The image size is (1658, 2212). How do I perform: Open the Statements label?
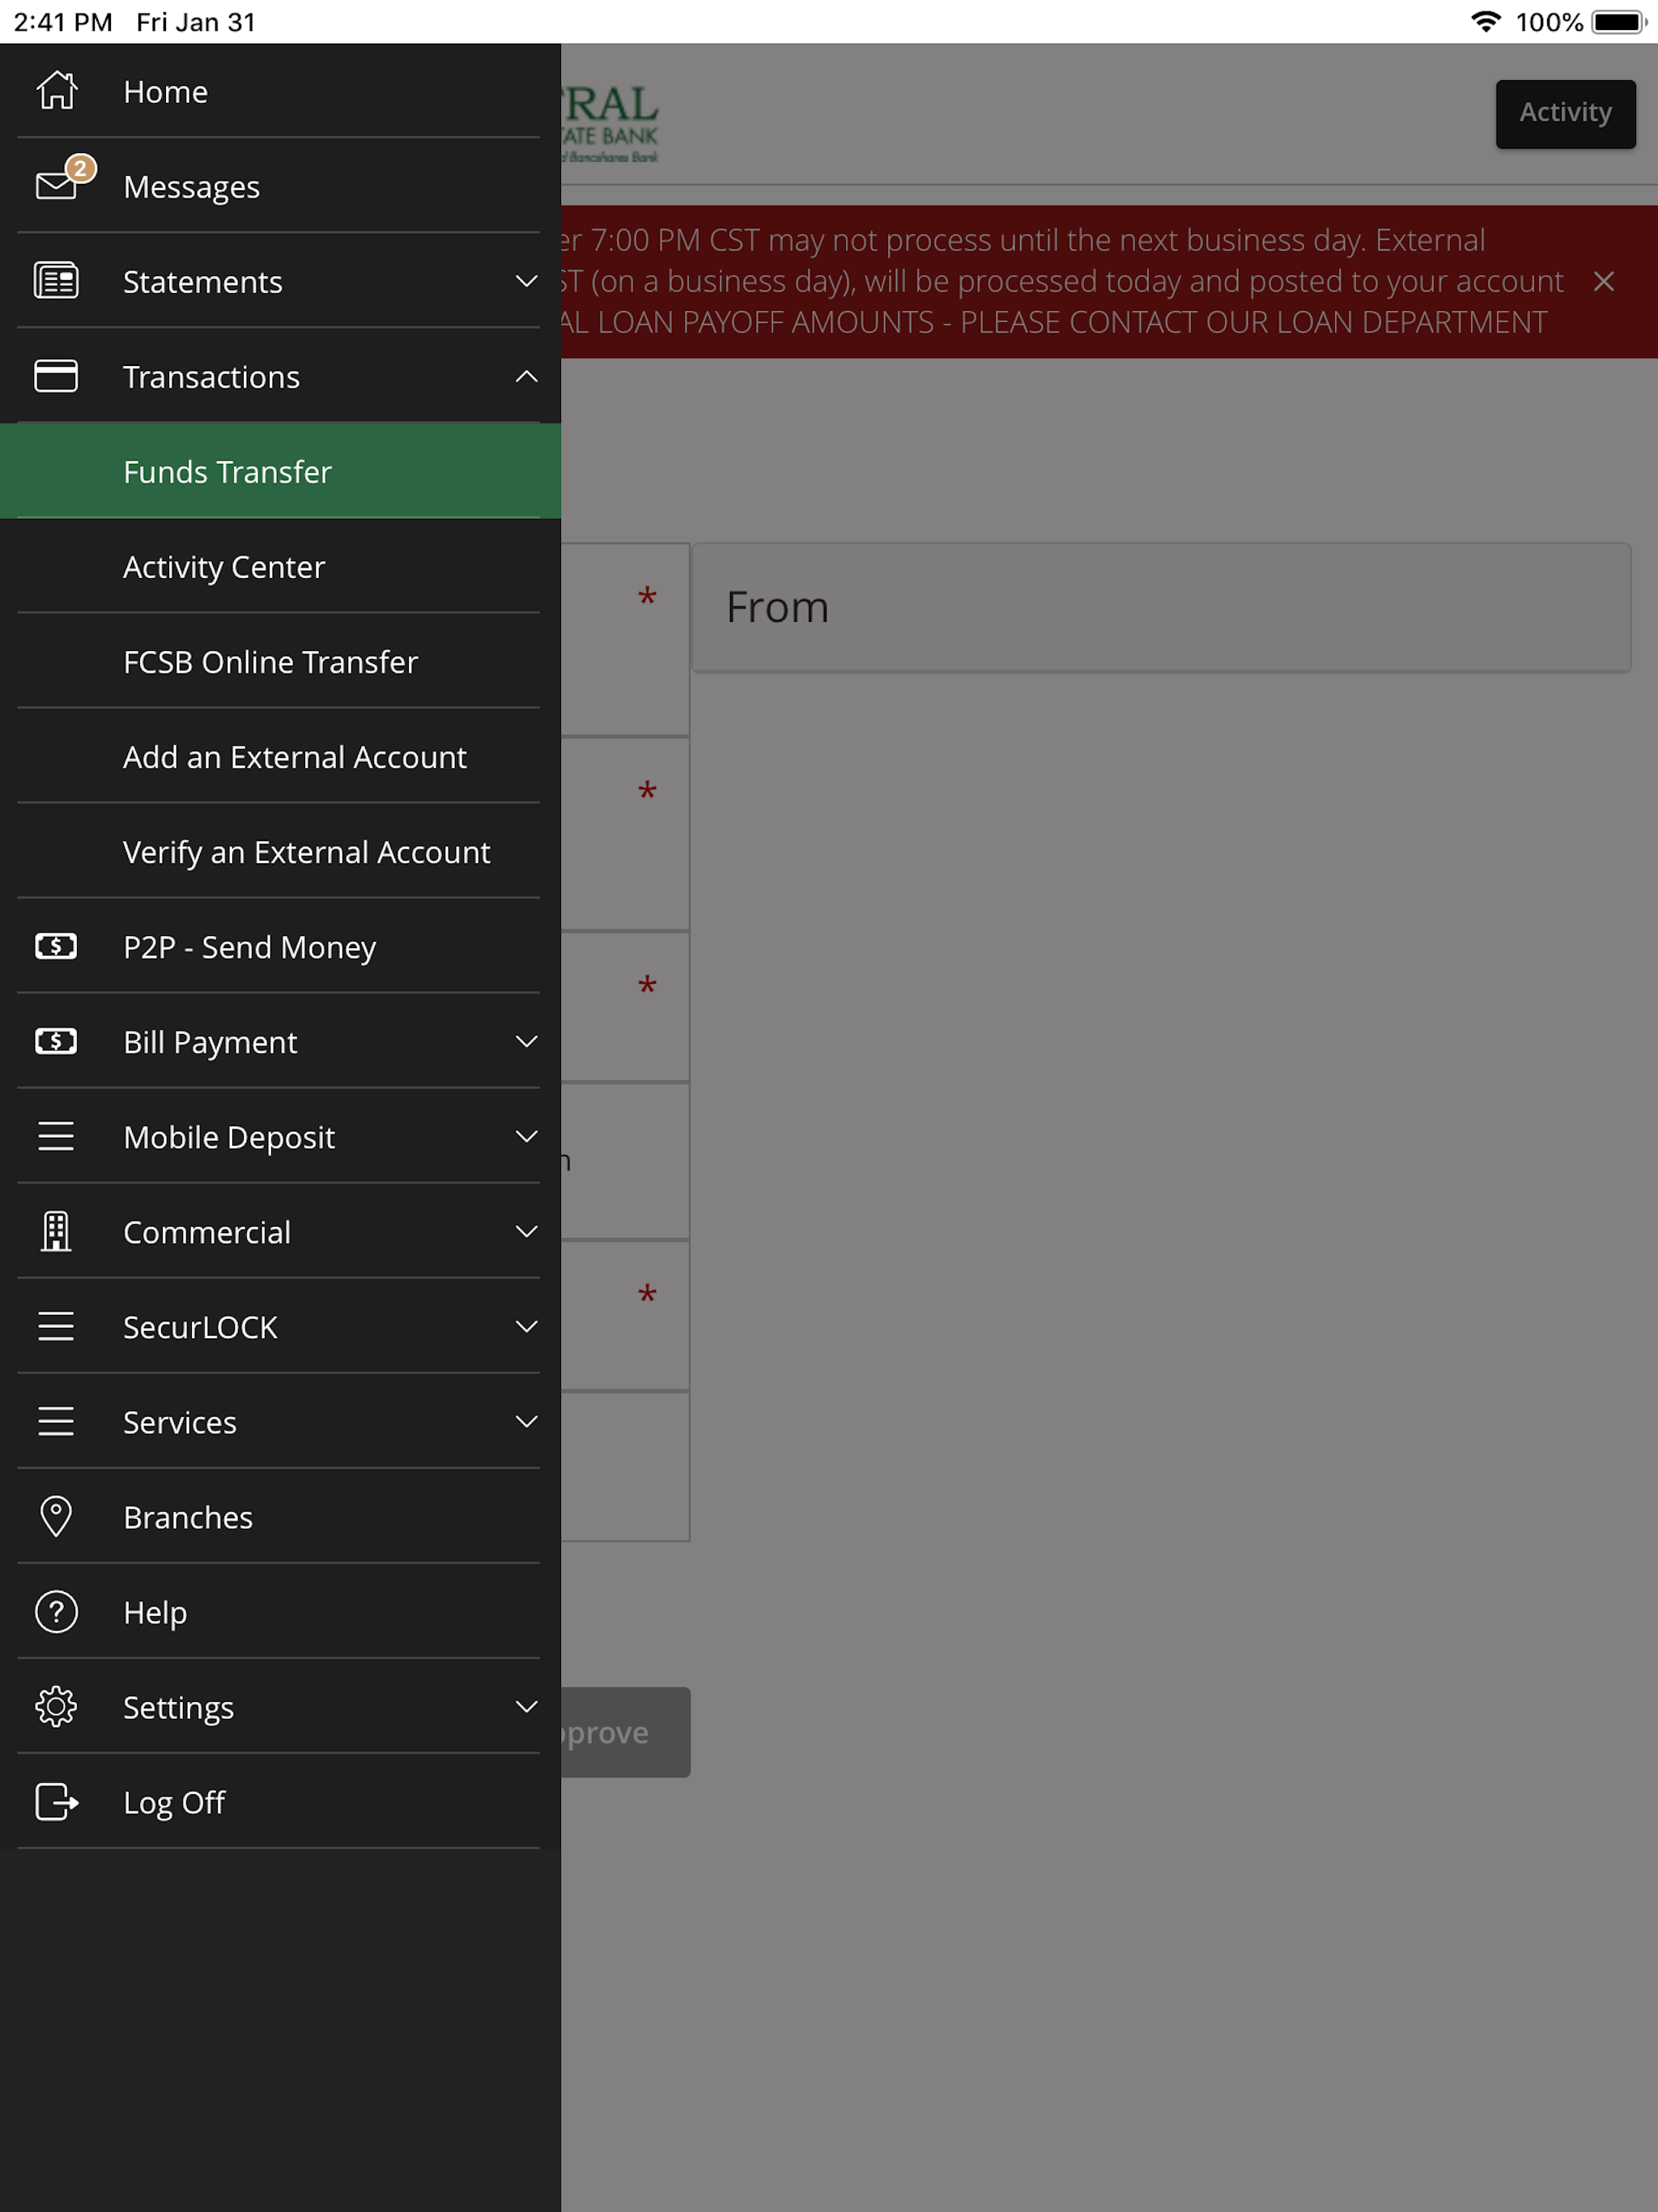point(203,281)
